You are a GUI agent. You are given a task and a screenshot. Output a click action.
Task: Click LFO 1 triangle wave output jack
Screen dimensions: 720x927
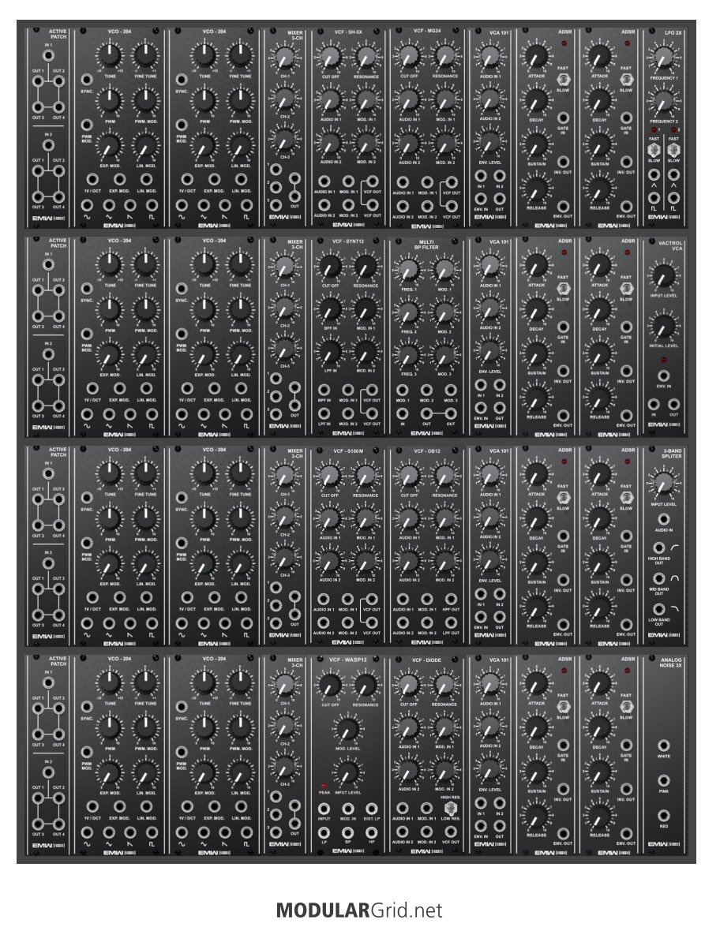(654, 175)
